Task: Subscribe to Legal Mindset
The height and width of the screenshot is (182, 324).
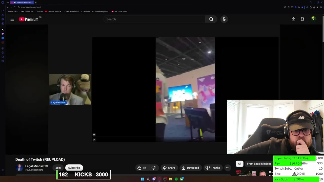Action: click(x=74, y=168)
